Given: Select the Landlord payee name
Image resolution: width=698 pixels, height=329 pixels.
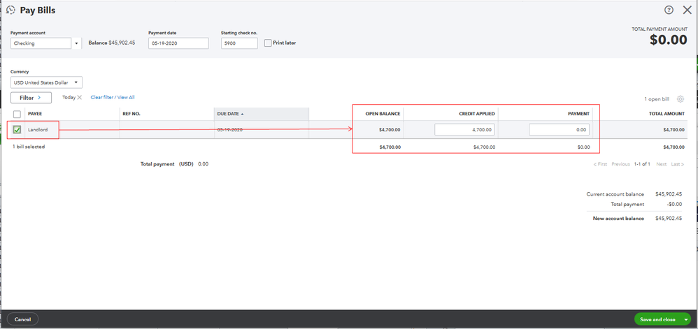Looking at the screenshot, I should click(37, 130).
